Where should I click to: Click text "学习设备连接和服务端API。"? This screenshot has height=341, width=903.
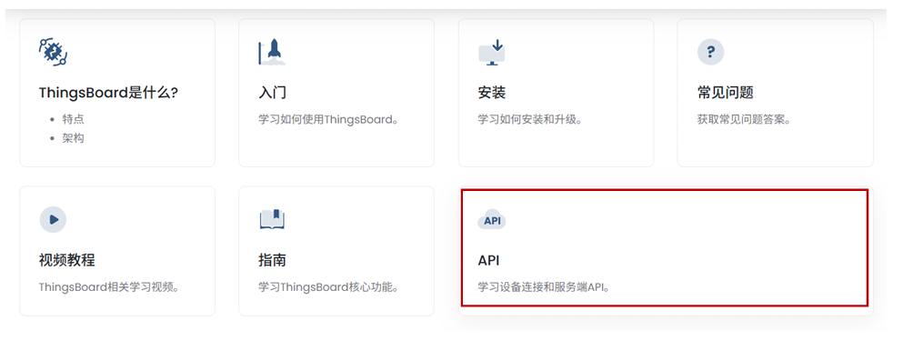[544, 286]
